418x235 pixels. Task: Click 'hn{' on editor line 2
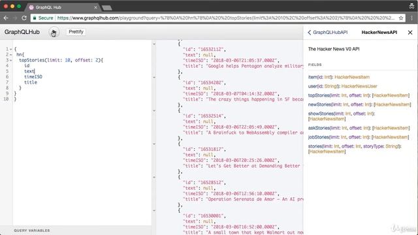(20, 55)
